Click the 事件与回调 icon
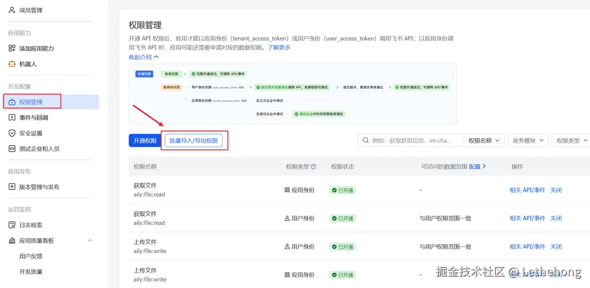Viewport: 590px width, 288px height. coord(12,118)
